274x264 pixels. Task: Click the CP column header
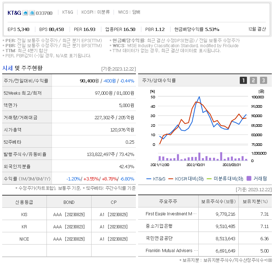coord(114,202)
